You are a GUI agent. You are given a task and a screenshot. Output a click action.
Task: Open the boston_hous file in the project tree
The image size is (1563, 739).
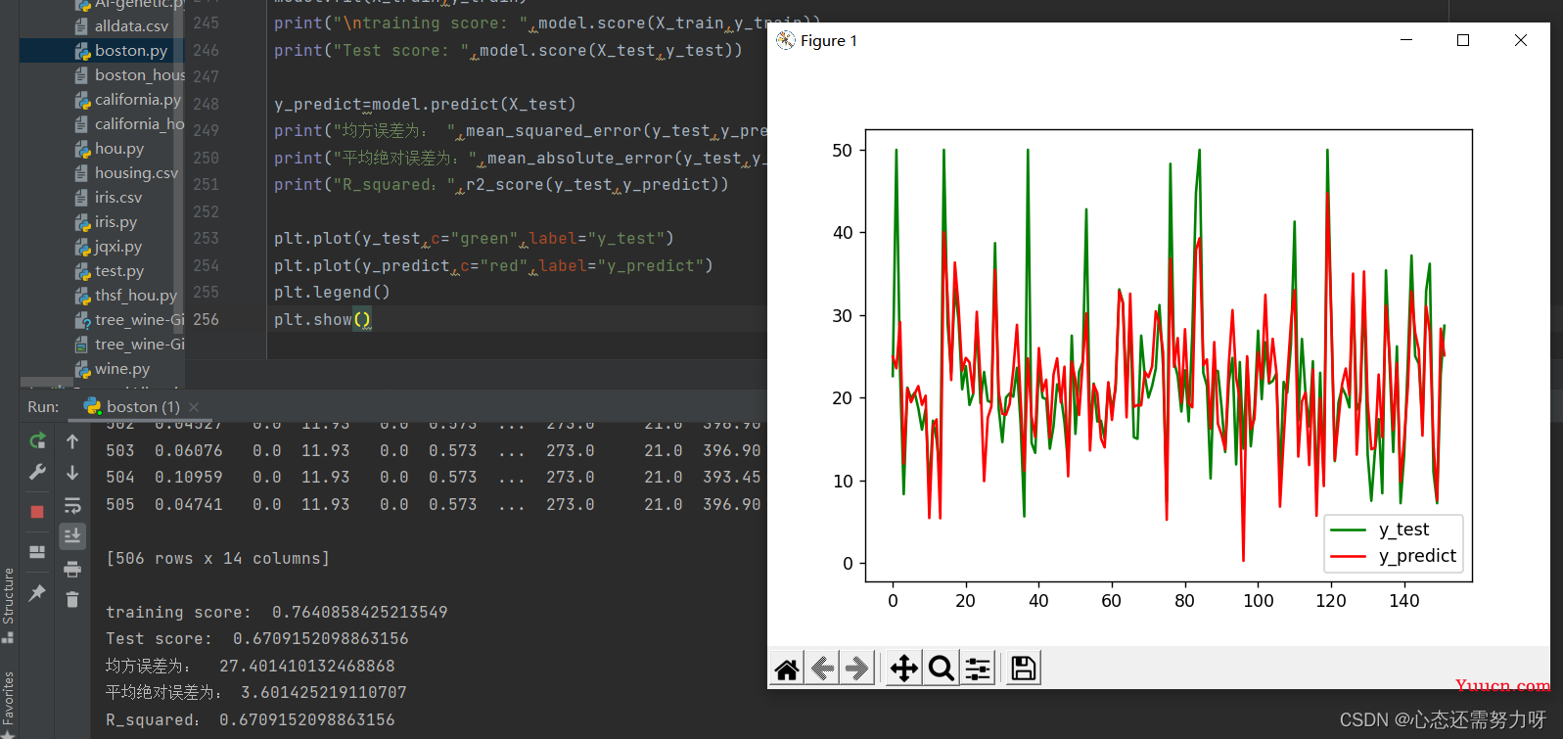pos(140,75)
